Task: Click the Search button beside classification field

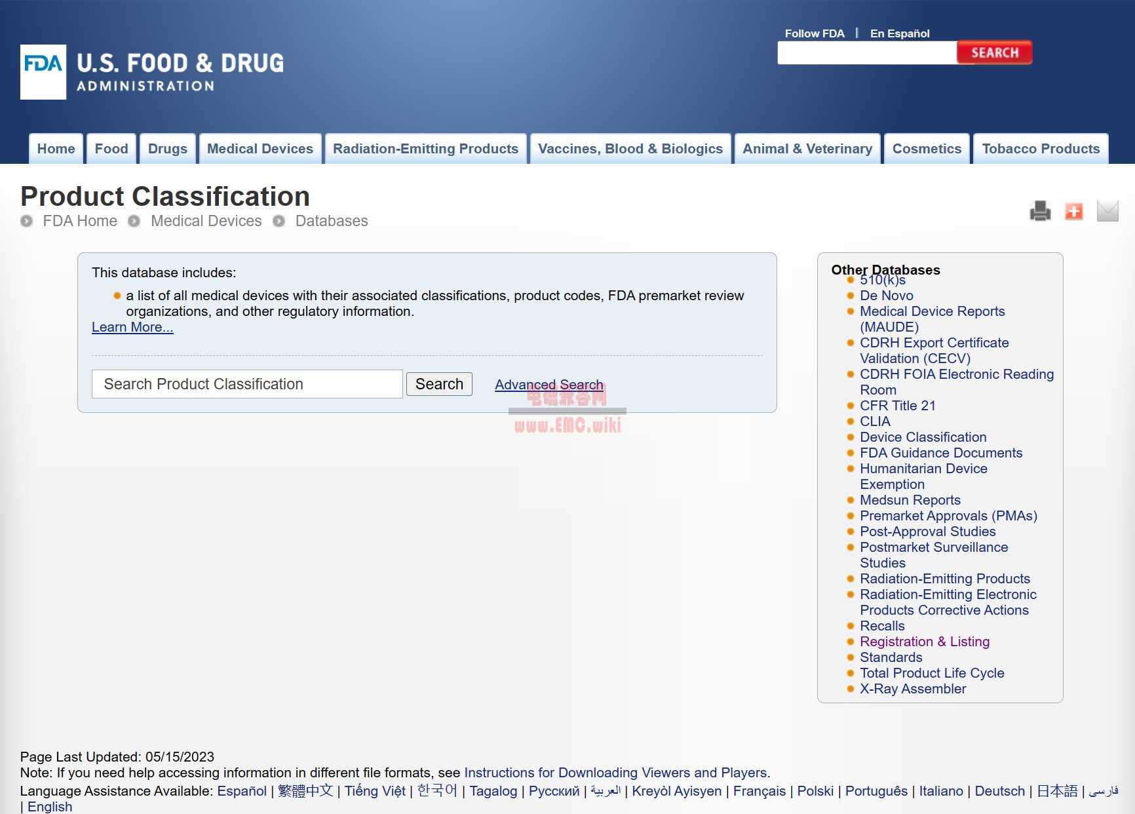Action: tap(439, 384)
